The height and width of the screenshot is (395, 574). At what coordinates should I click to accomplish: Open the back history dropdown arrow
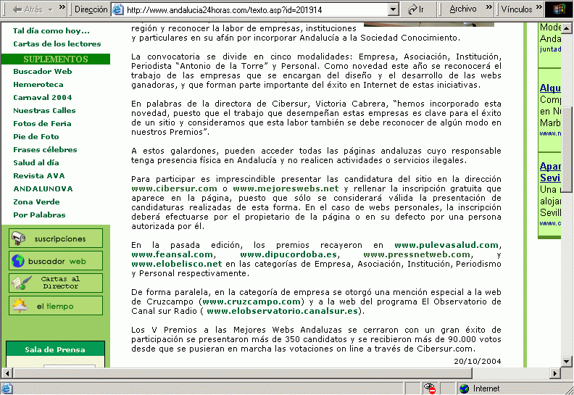click(51, 9)
